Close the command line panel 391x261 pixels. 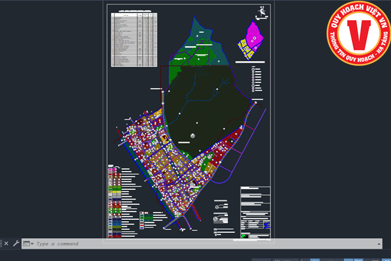(6, 243)
